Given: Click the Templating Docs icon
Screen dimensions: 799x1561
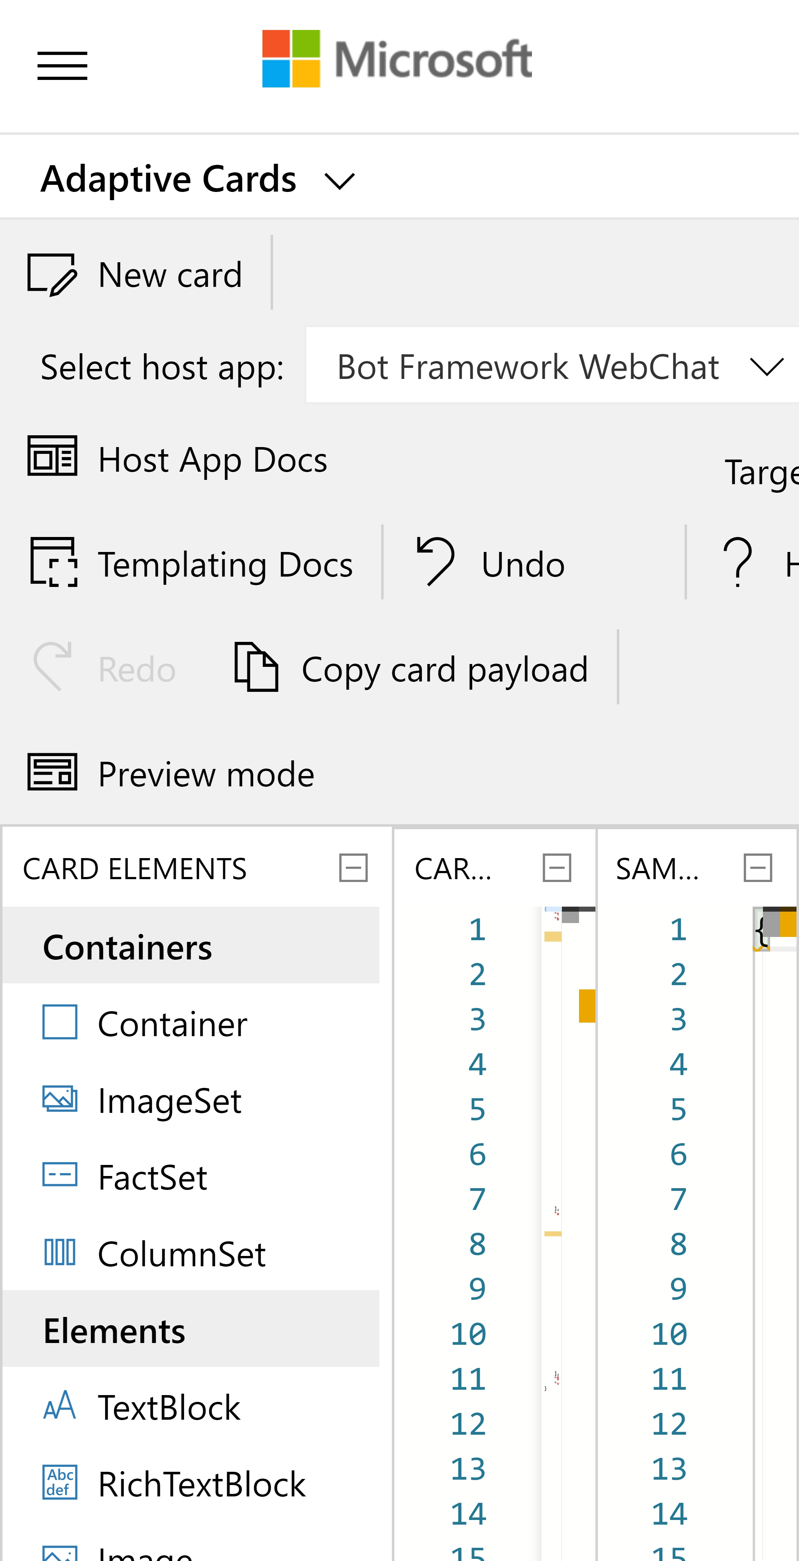Looking at the screenshot, I should click(x=54, y=562).
